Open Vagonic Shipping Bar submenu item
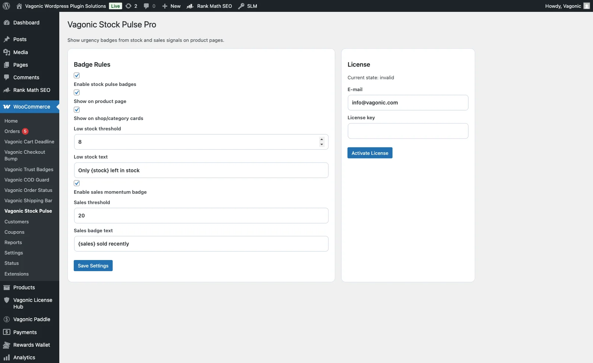This screenshot has width=593, height=363. (28, 201)
